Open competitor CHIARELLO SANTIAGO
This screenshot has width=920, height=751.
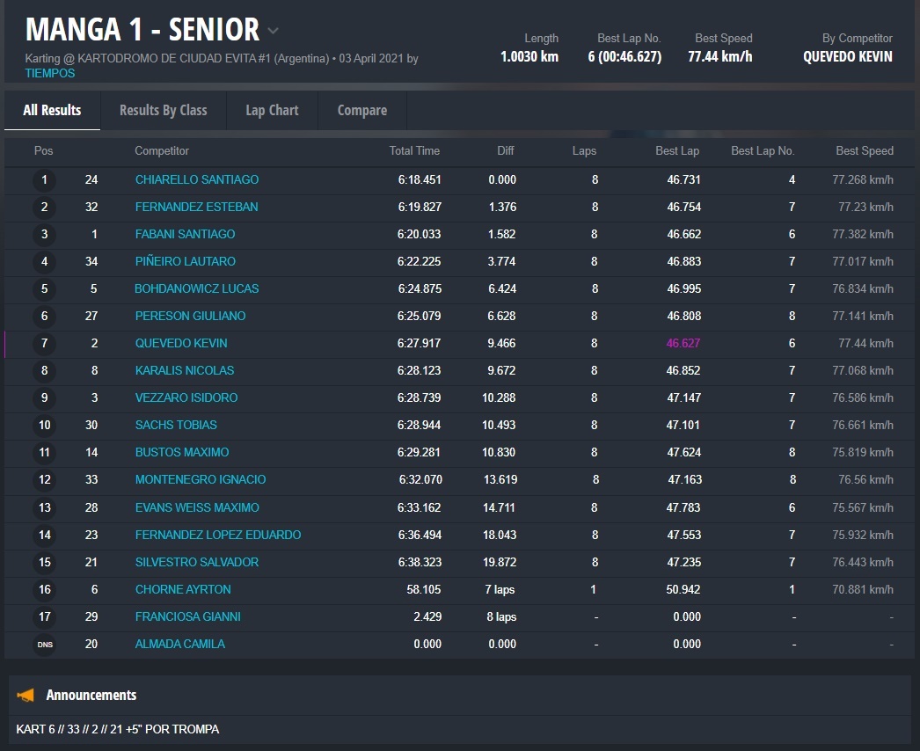point(197,180)
